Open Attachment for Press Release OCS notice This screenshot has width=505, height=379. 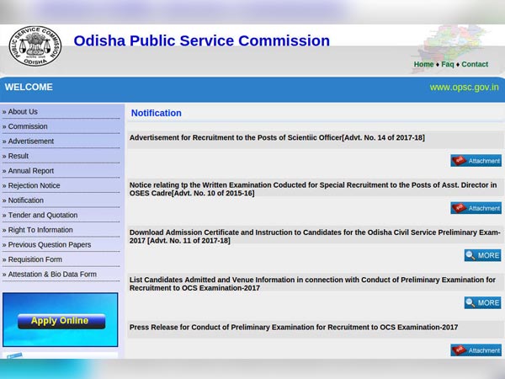point(476,350)
